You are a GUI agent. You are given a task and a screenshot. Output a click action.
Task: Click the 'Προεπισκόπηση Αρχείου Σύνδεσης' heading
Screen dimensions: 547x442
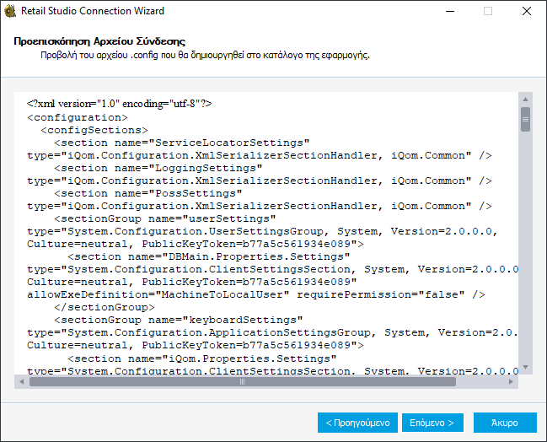click(99, 41)
